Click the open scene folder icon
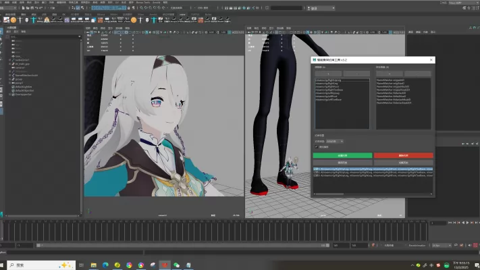 tap(28, 8)
